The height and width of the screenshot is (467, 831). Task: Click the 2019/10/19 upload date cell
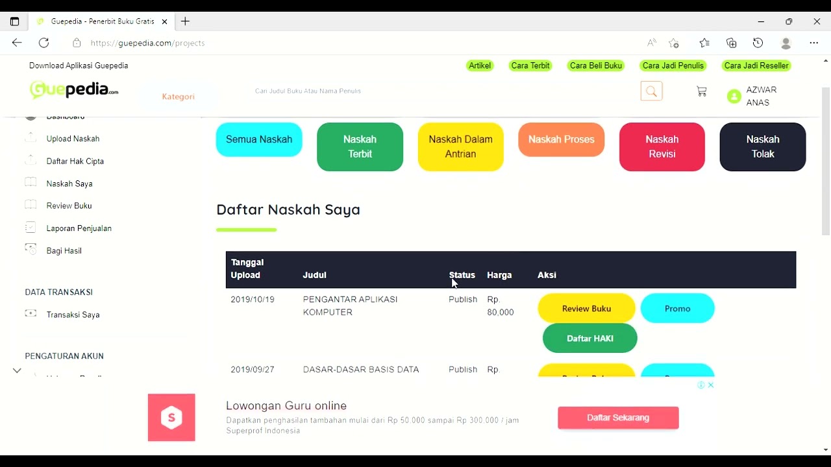(253, 300)
